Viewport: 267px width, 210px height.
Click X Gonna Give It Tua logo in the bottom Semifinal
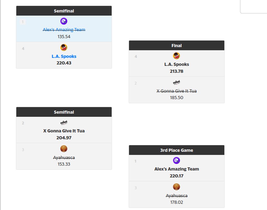(x=64, y=122)
